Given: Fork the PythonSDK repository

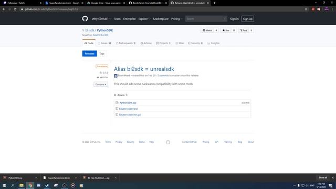Looking at the screenshot, I should pos(244,30).
